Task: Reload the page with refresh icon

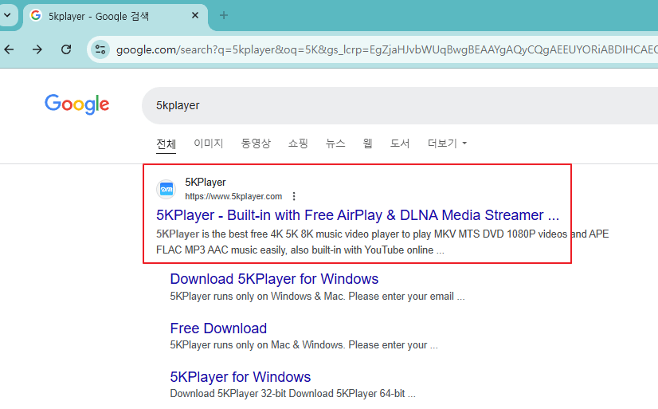Action: [x=66, y=49]
